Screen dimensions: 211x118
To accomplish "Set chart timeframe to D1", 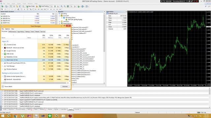I will pos(54,10).
